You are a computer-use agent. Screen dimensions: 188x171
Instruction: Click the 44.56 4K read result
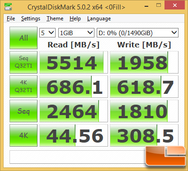[x=74, y=135]
